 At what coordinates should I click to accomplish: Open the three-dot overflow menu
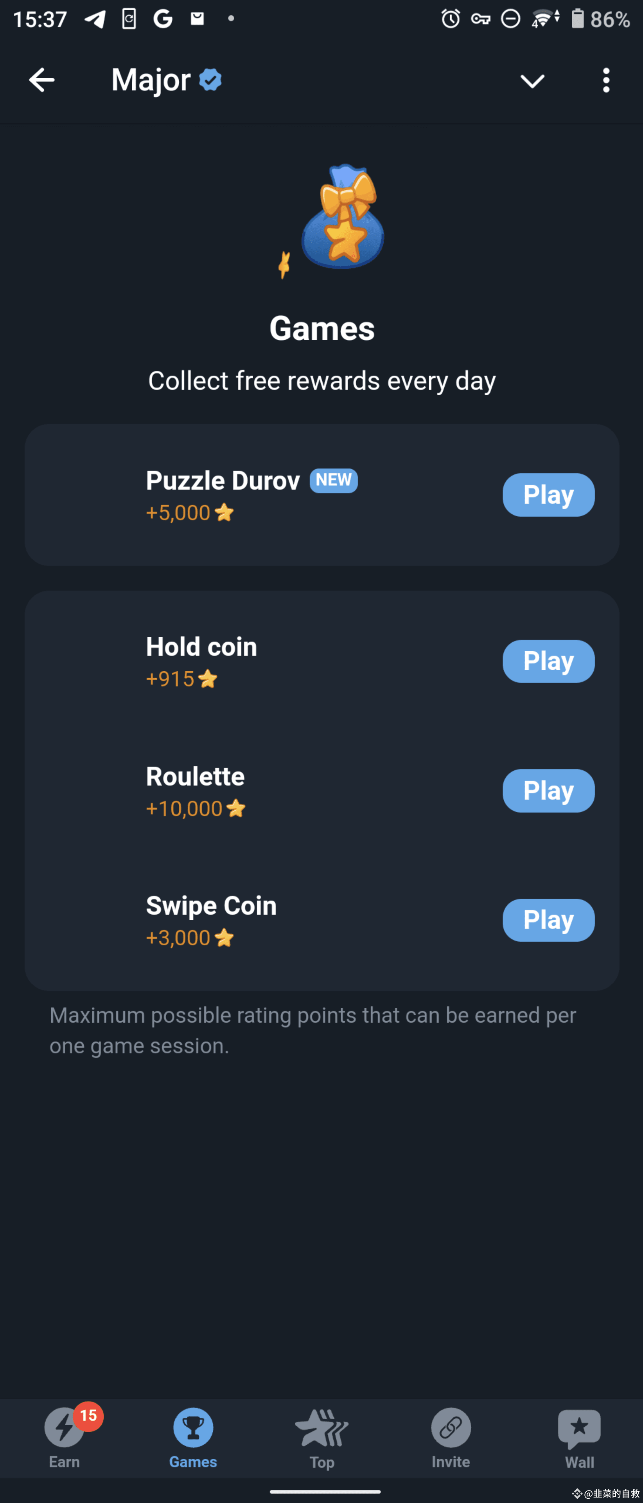click(606, 80)
